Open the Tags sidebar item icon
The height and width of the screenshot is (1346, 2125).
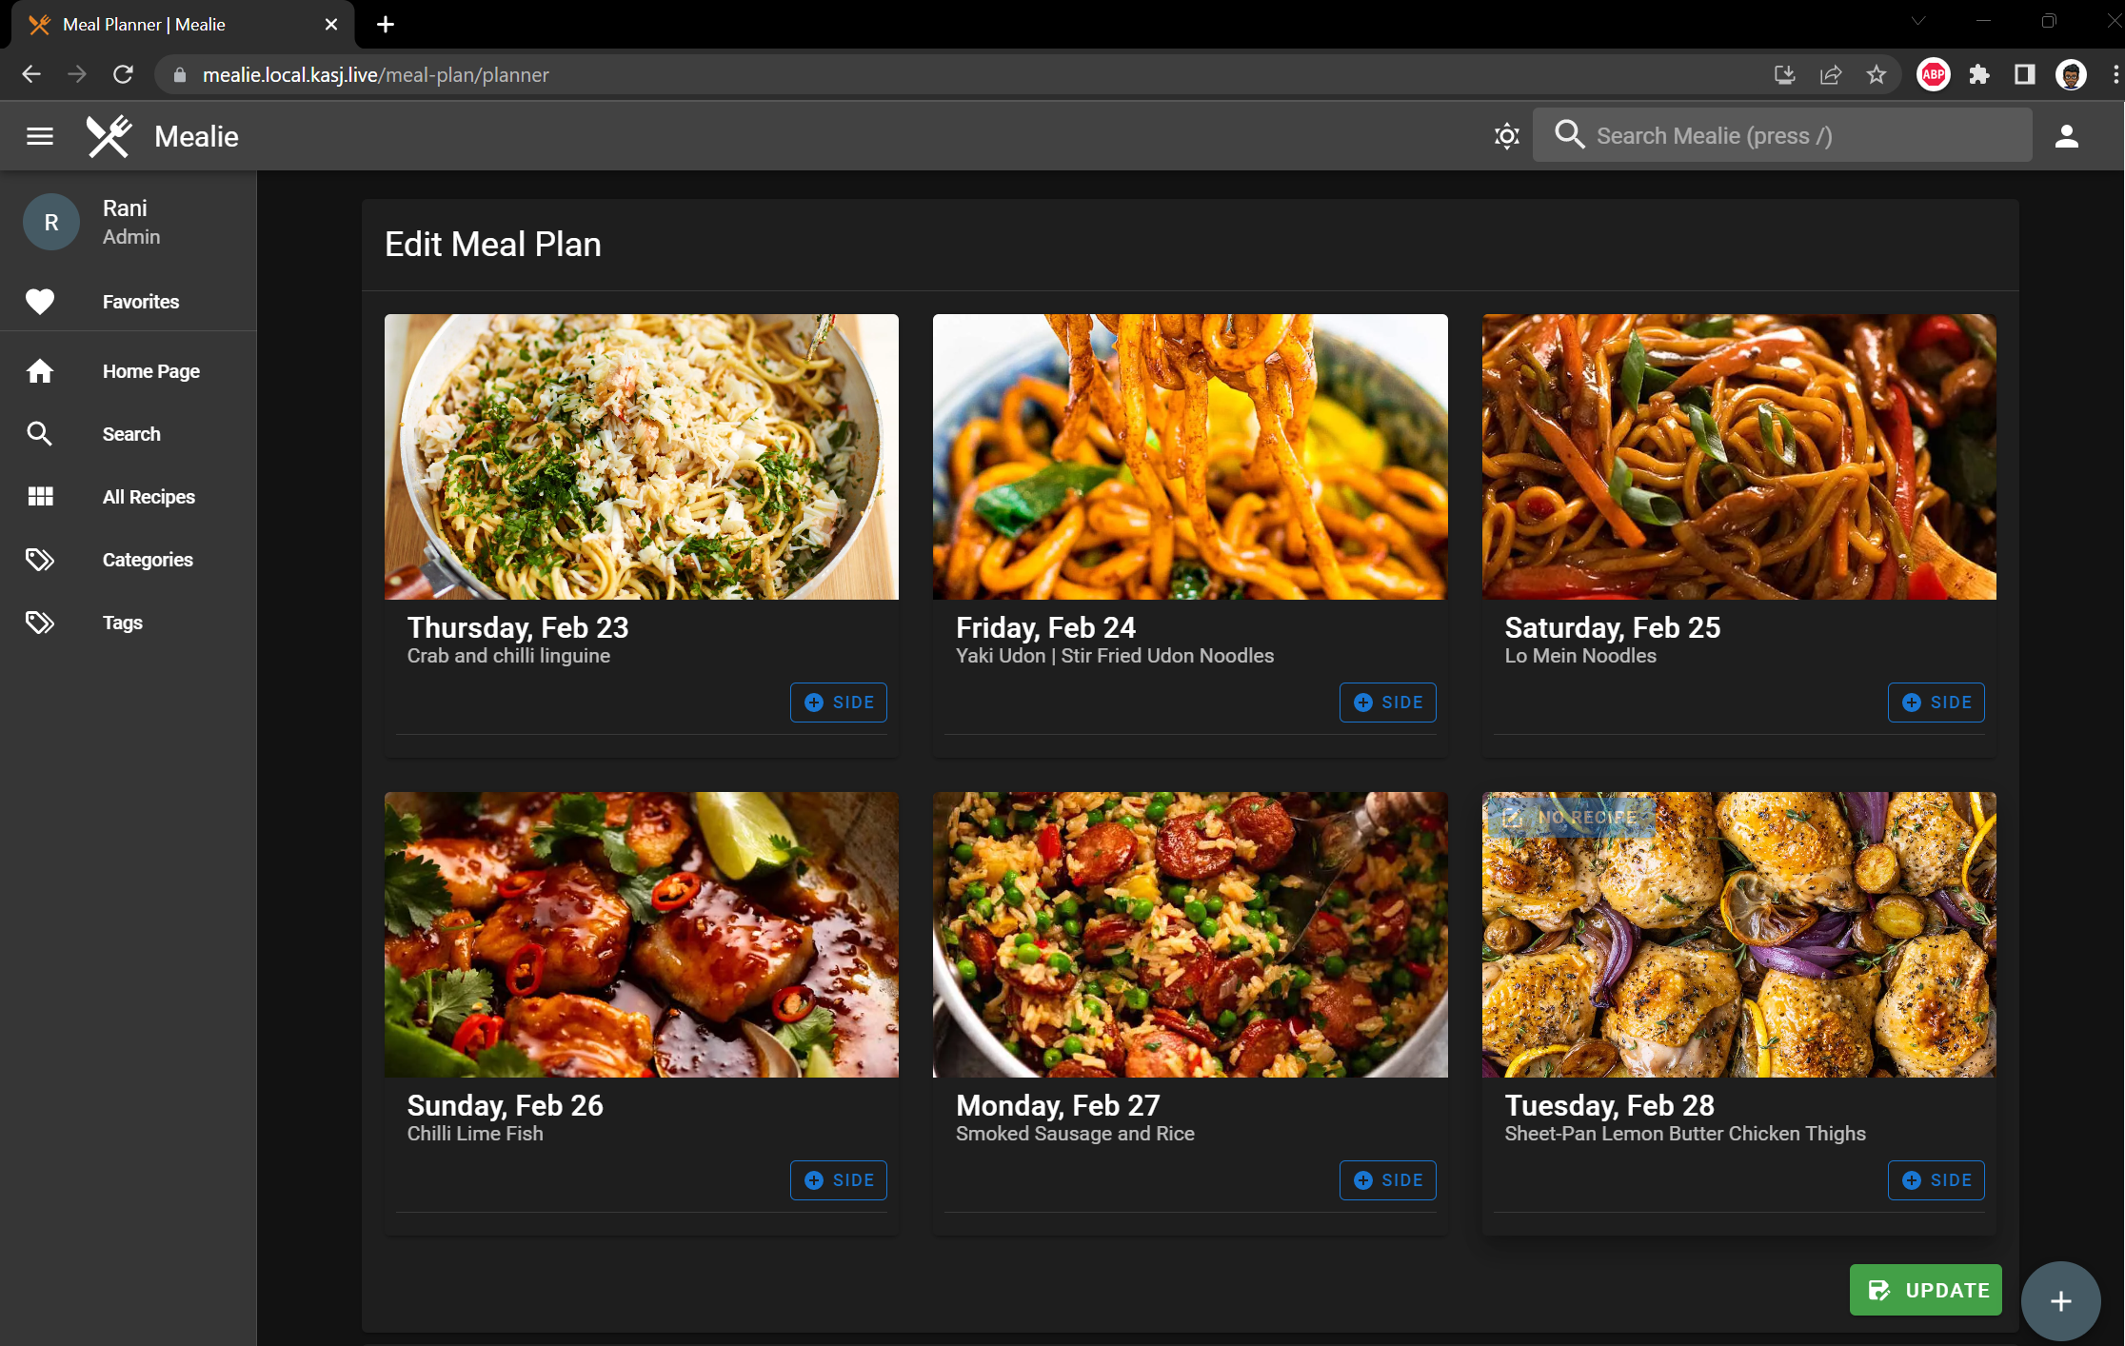[40, 623]
